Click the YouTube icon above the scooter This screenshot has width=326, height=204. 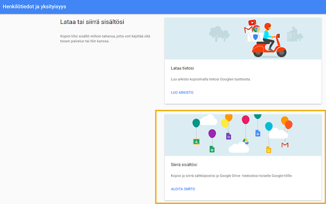click(251, 22)
